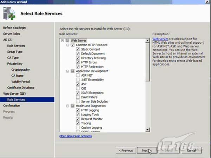Open the CA Type wizard step
This screenshot has height=158, width=211.
point(13,58)
